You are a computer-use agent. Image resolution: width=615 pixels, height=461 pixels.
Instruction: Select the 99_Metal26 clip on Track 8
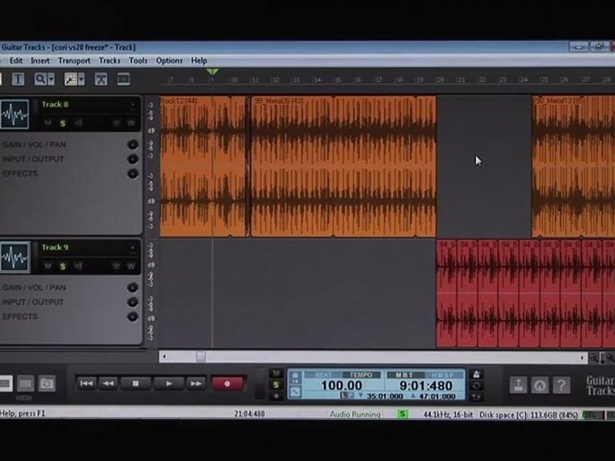coord(343,166)
